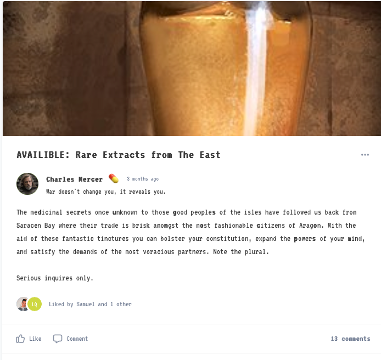381x360 pixels.
Task: Open Charles Mercer's profile picture
Action: pos(27,184)
